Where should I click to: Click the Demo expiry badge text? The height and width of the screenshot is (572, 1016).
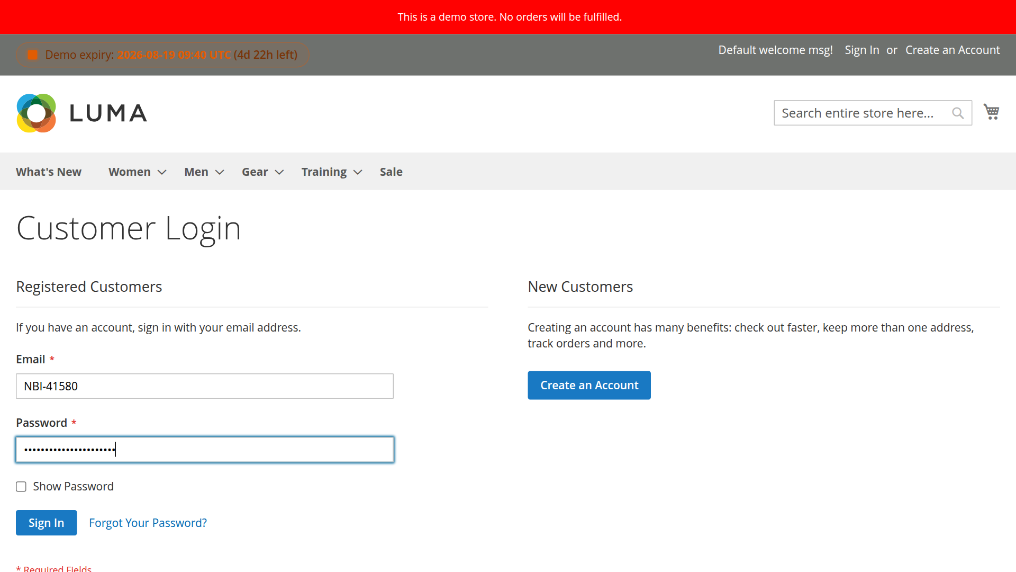pyautogui.click(x=171, y=55)
